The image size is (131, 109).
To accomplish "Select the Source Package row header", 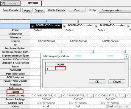I will tap(15, 99).
